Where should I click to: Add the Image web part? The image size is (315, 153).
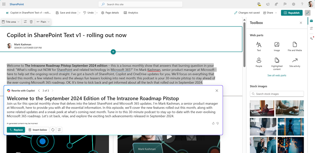[x=276, y=46]
